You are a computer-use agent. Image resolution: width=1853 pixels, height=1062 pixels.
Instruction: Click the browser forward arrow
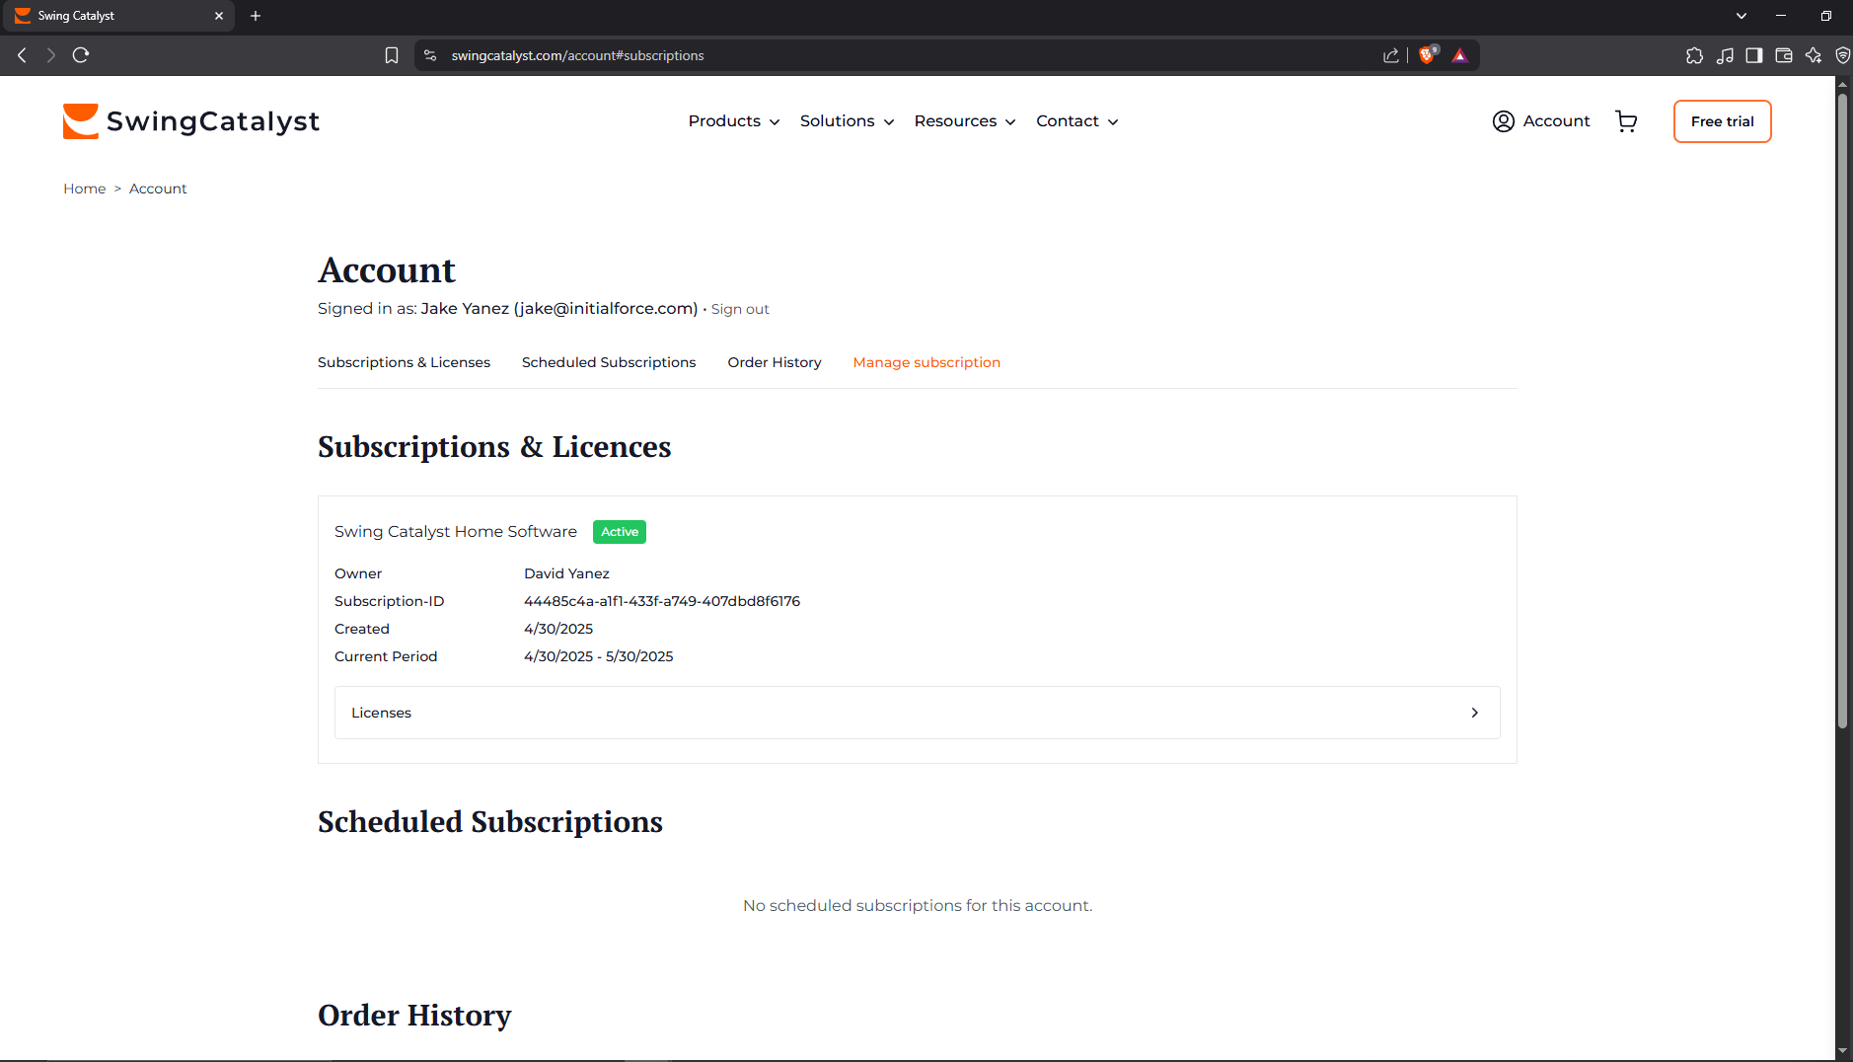[x=51, y=55]
